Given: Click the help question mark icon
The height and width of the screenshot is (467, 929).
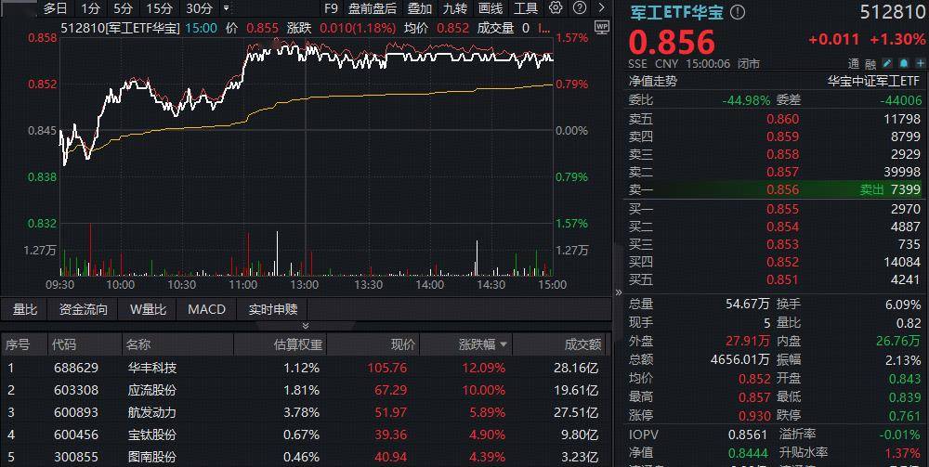Looking at the screenshot, I should [580, 8].
